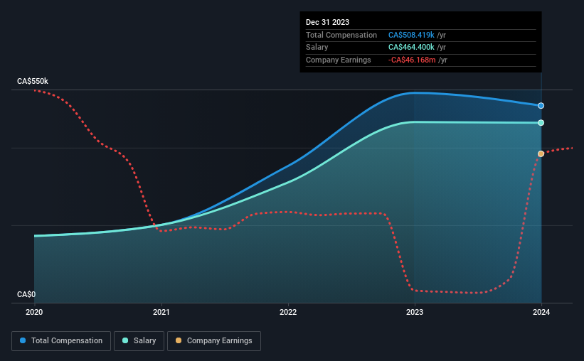Image resolution: width=584 pixels, height=361 pixels.
Task: Click the Company Earnings tooltip row label
Action: click(x=338, y=60)
